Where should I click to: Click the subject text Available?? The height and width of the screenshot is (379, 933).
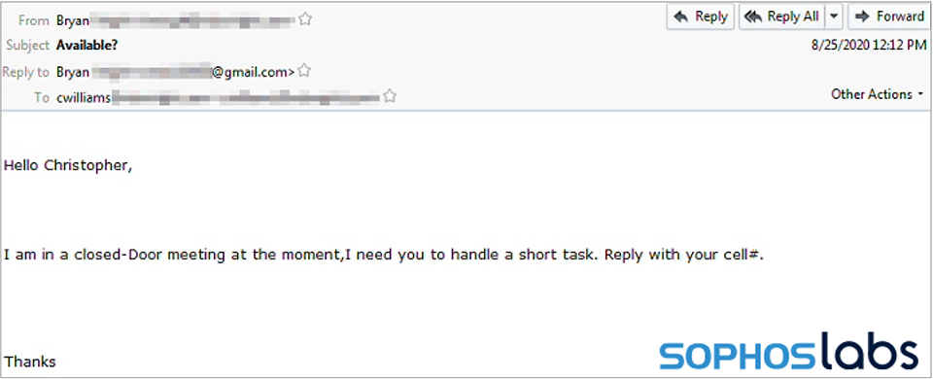point(87,46)
